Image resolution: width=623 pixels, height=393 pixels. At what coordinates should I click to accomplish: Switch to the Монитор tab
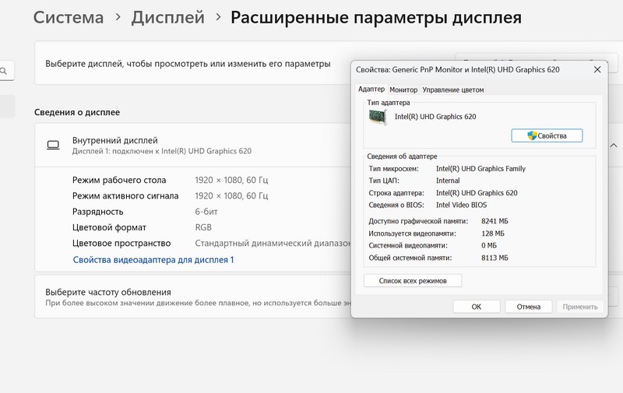403,89
